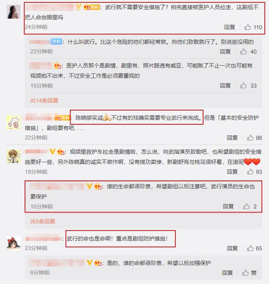Click 回复 on the 23分钟前 comment
269x284 pixels.
(232, 248)
